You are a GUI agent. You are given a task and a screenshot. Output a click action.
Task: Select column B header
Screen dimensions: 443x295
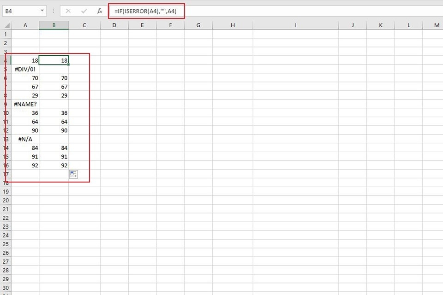pyautogui.click(x=54, y=25)
